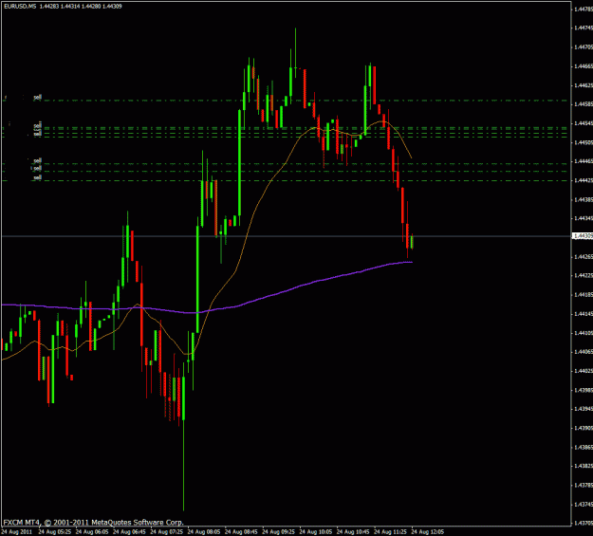Screen dimensions: 593x536
Task: Click the horizontal gray current bid price line
Action: (287, 236)
